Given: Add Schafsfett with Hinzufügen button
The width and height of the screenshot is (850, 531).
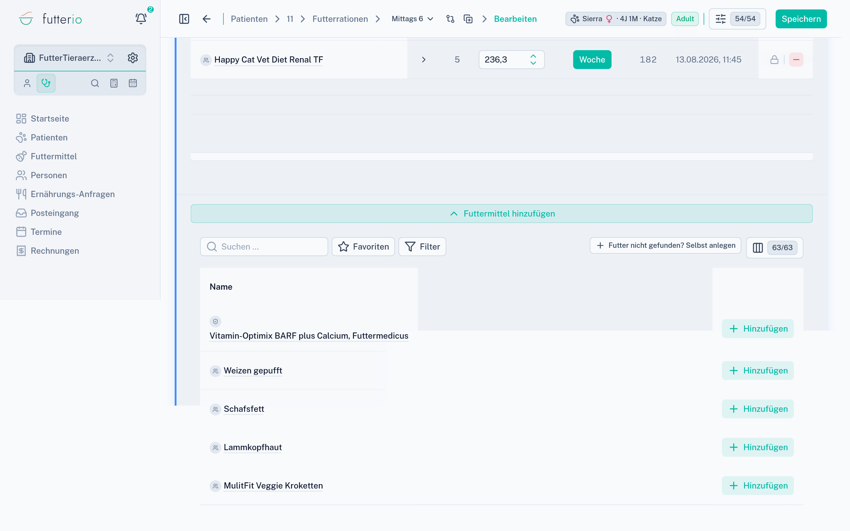Looking at the screenshot, I should click(x=758, y=409).
